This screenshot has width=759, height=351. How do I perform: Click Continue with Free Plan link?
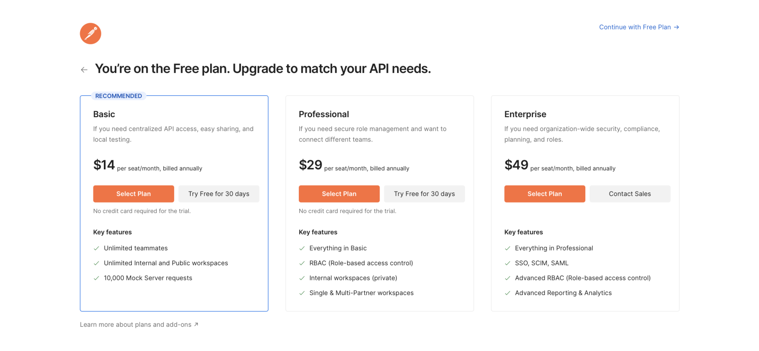click(x=635, y=27)
